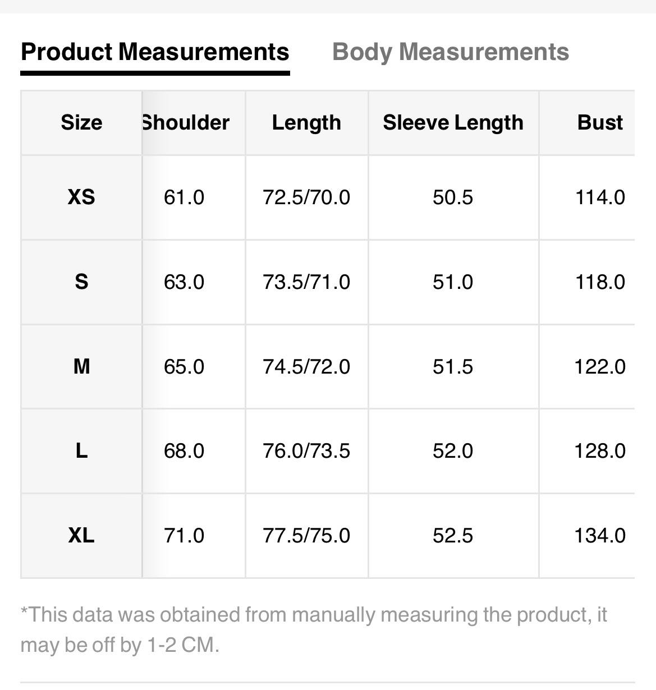
Task: Click the XS shoulder value 61.0
Action: [184, 197]
